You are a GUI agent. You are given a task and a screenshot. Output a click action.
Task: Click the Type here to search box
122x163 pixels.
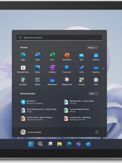[x=59, y=38]
